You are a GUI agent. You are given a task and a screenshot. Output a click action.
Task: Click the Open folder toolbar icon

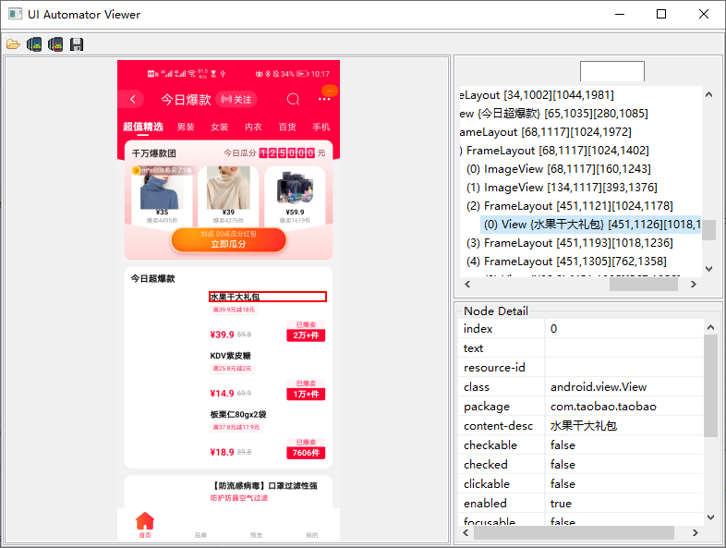tap(13, 44)
